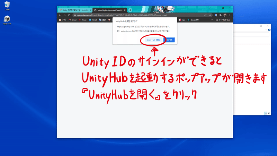Open the Extensions puzzle icon
This screenshot has height=156, width=277.
220,15
